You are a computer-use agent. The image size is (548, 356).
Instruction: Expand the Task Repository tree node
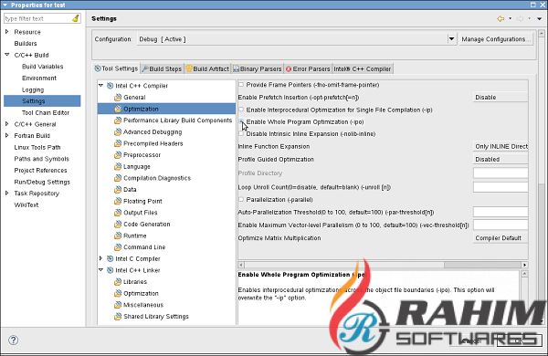coord(6,194)
